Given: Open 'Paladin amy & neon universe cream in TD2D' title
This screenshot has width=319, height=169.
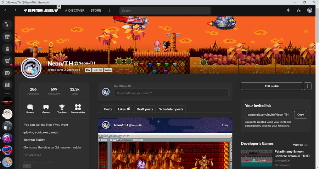Looking at the screenshot, I should [x=292, y=154].
